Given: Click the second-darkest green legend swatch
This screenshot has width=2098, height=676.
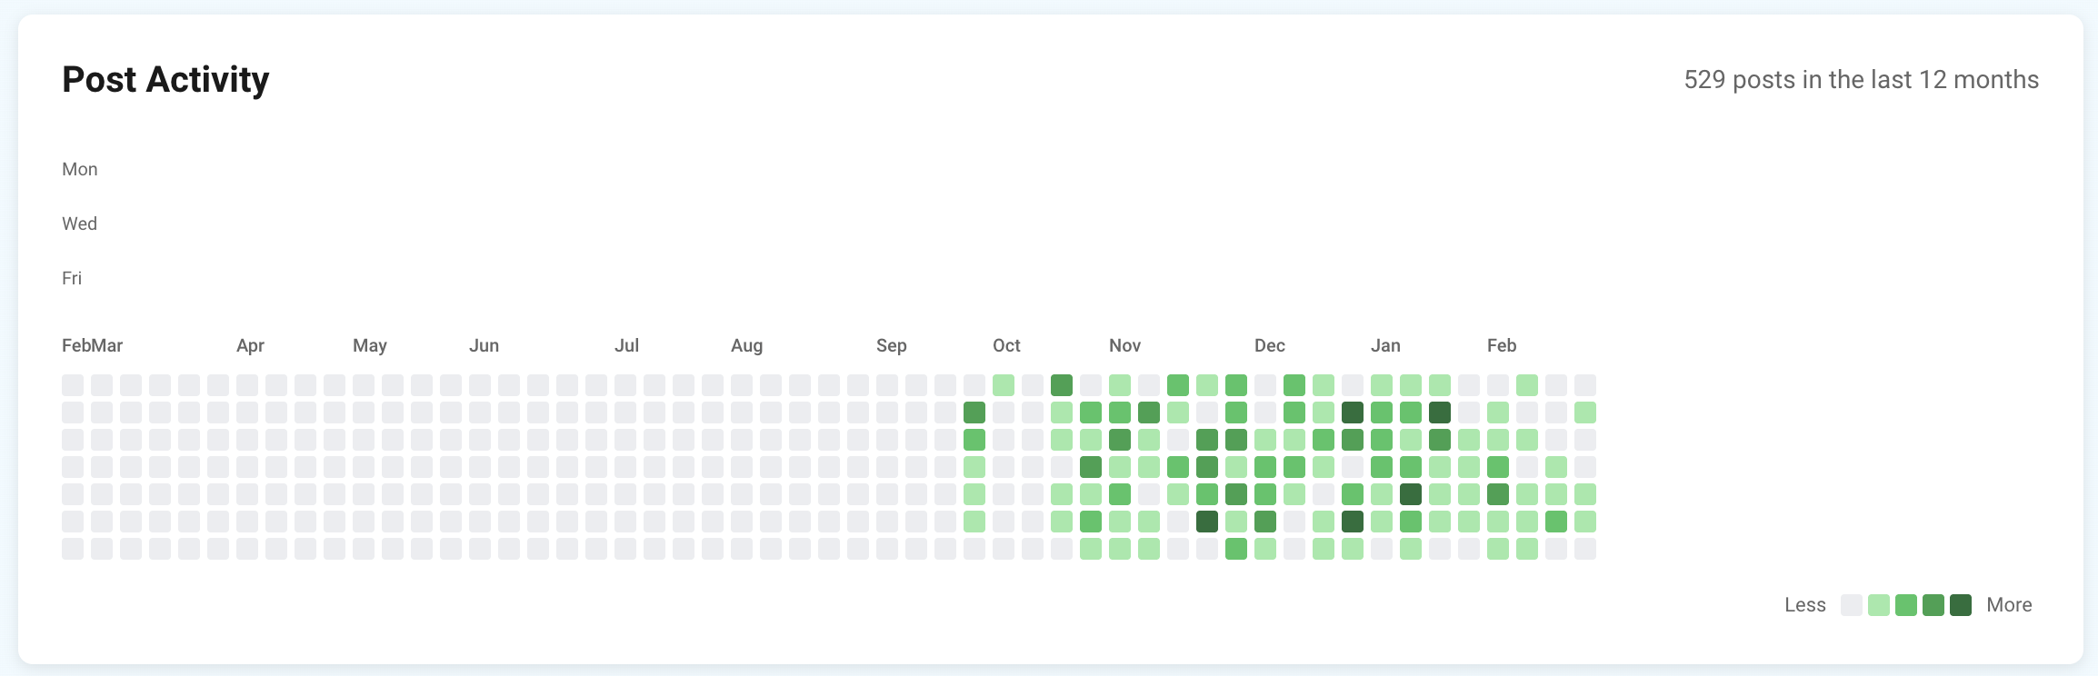Looking at the screenshot, I should click(1933, 605).
